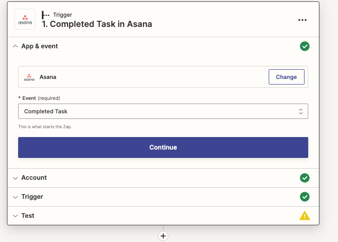Viewport: 338px width, 242px height.
Task: Click the Asana app logo in header
Action: point(25,20)
